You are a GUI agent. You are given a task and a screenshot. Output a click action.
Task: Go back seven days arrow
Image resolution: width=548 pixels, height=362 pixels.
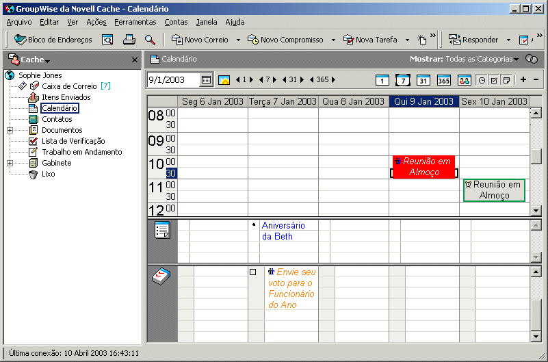tap(261, 79)
